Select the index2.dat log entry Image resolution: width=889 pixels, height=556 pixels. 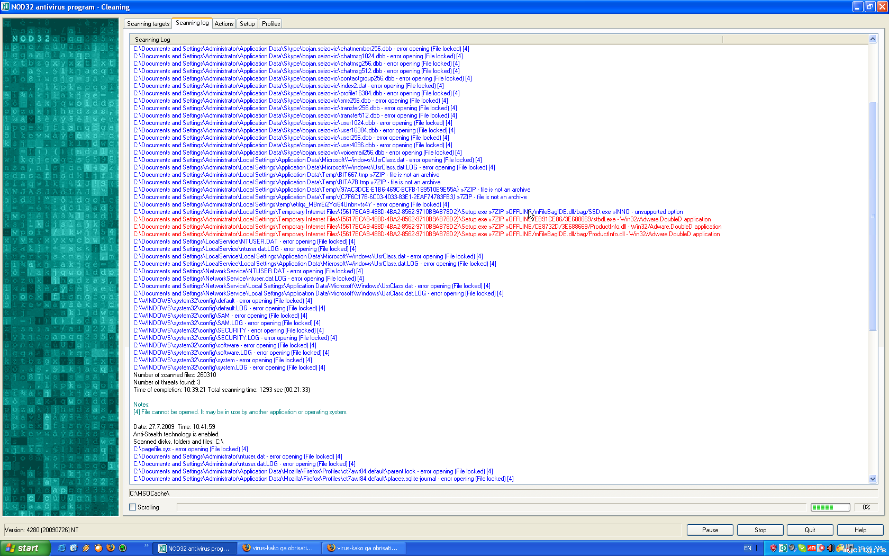point(288,86)
